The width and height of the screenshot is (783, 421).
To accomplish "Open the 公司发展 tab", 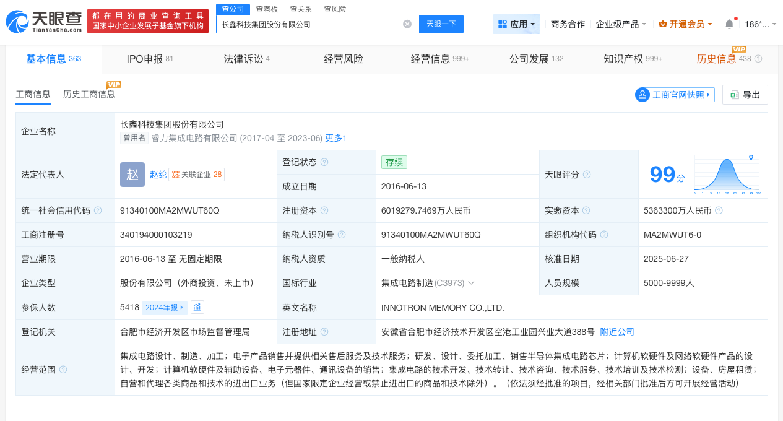I will point(536,59).
